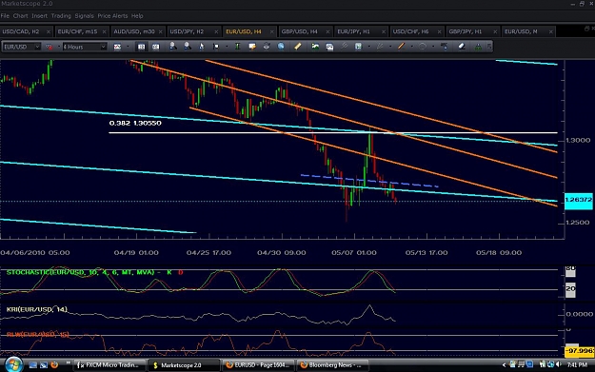The image size is (595, 372).
Task: Click the toolbar overflow icon at far right
Action: click(x=489, y=47)
